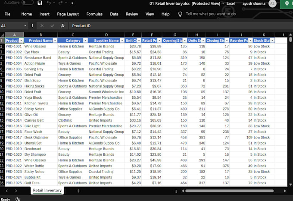The image size is (293, 201).
Task: Open the Retail Price filter dropdown
Action: [x=159, y=41]
